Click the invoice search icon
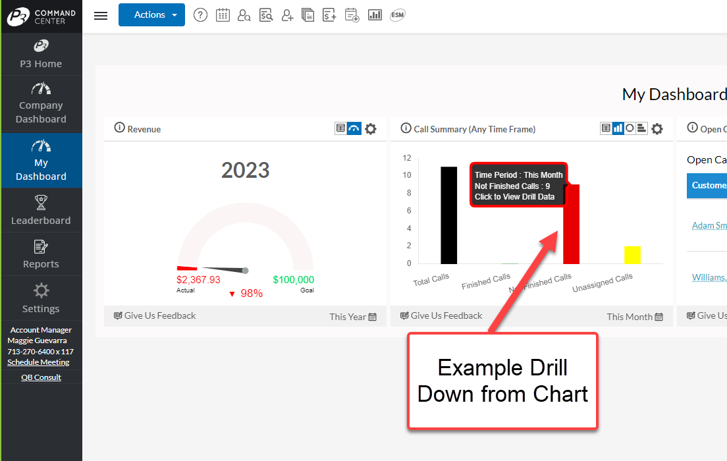This screenshot has width=727, height=461. pyautogui.click(x=266, y=15)
